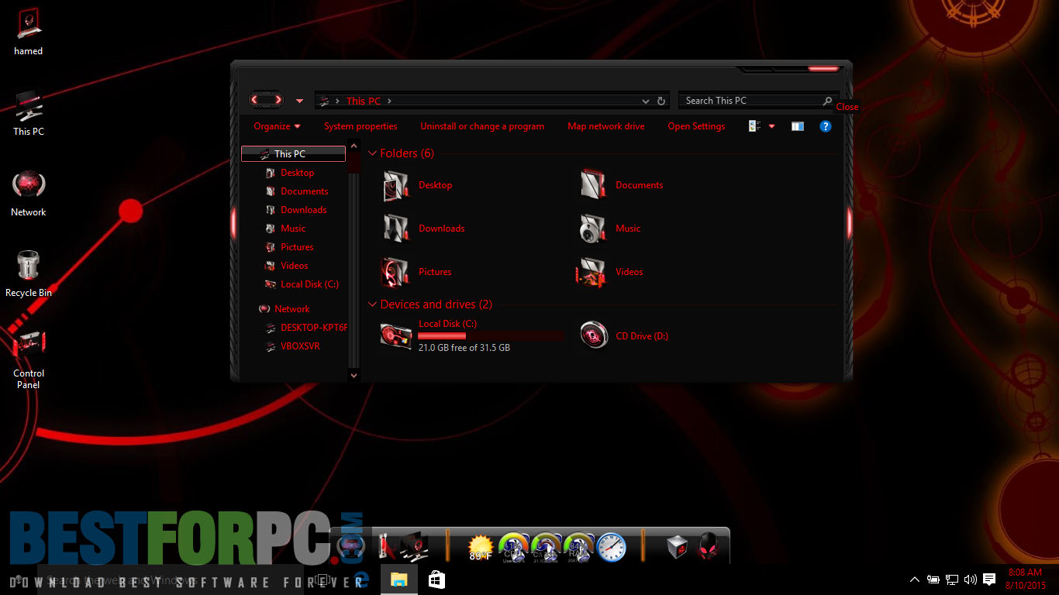
Task: Open the view options dropdown arrow
Action: 771,126
